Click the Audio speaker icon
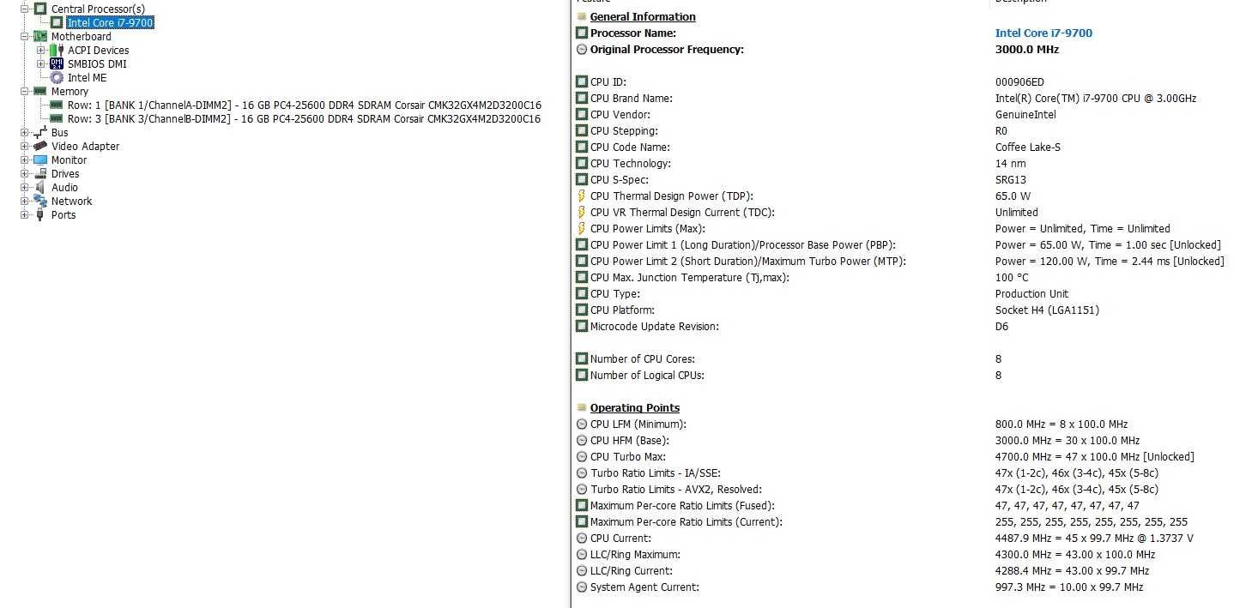Viewport: 1240px width, 608px height. 39,187
